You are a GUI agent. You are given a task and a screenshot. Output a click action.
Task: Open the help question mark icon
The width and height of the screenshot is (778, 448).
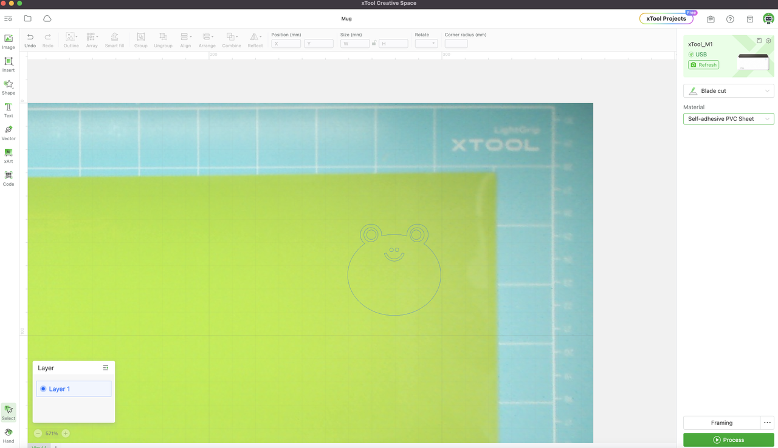coord(730,19)
